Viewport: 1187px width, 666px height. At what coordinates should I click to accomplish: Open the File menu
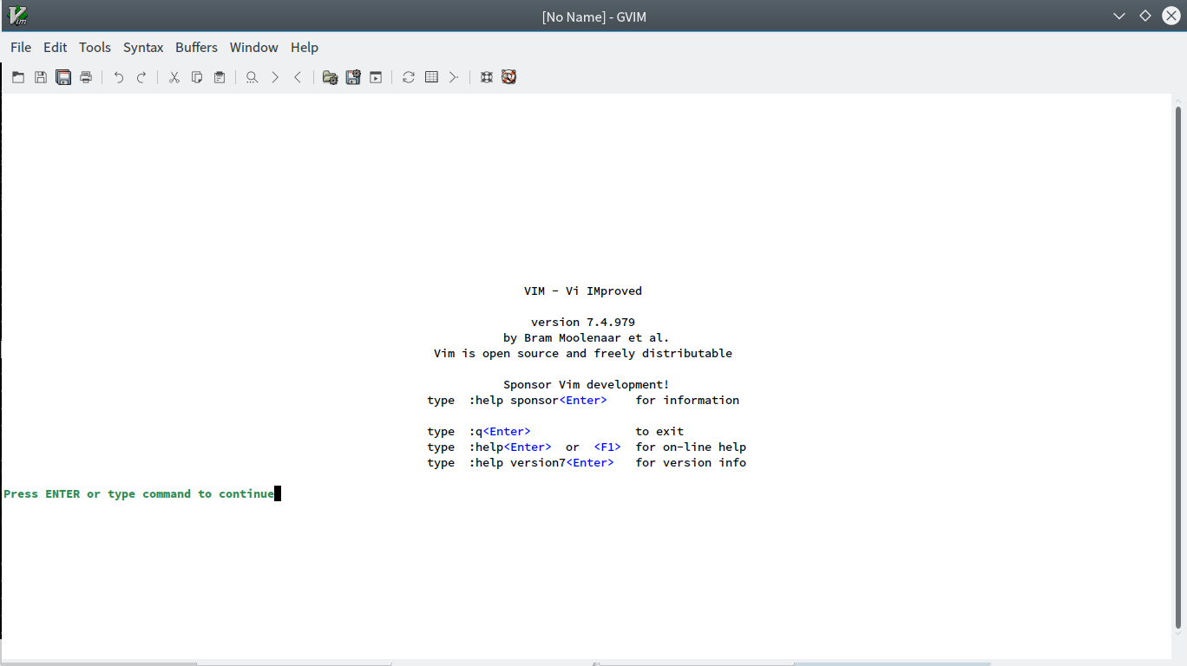pos(21,48)
